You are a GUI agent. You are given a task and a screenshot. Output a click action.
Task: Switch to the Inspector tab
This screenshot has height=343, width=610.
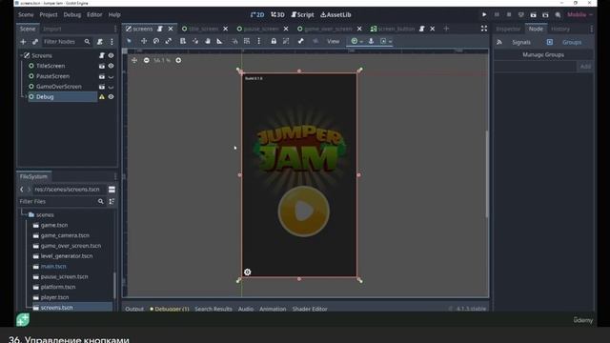pos(508,29)
